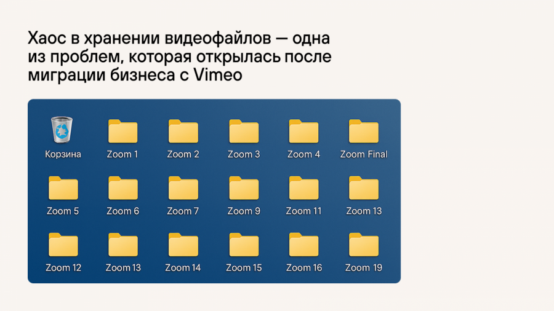The width and height of the screenshot is (554, 311).
Task: Click the Zoom 3 folder icon
Action: coord(244,131)
